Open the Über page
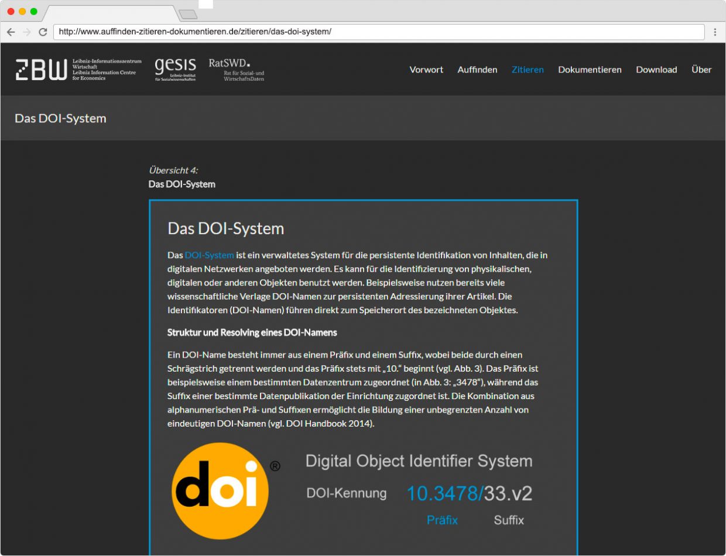Screen dimensions: 726x556 point(701,69)
